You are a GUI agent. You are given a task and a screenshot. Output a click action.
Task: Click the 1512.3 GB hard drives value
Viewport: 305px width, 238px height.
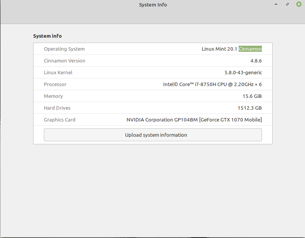[250, 108]
